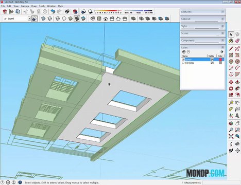
Task: Open the Layer0 dropdown in toolbar
Action: point(29,18)
